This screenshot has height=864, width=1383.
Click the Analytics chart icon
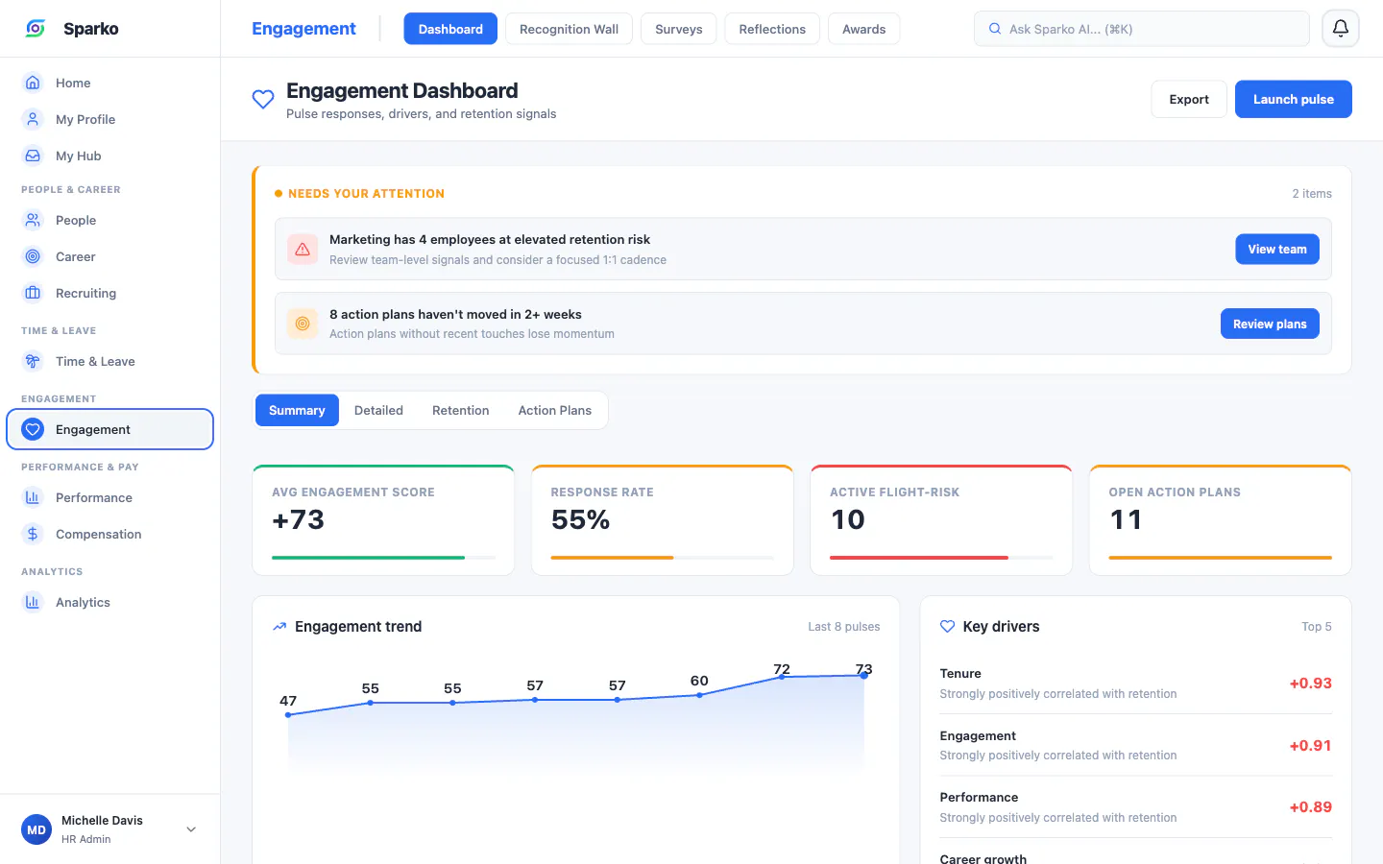(x=33, y=602)
